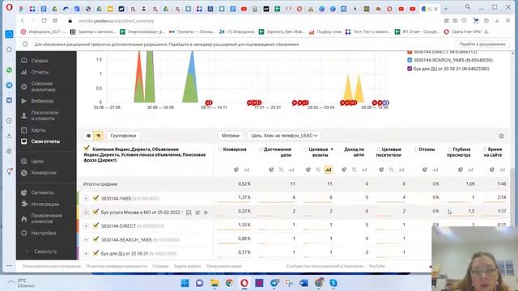Open the Справка footer link
This screenshot has width=518, height=291.
point(160,266)
